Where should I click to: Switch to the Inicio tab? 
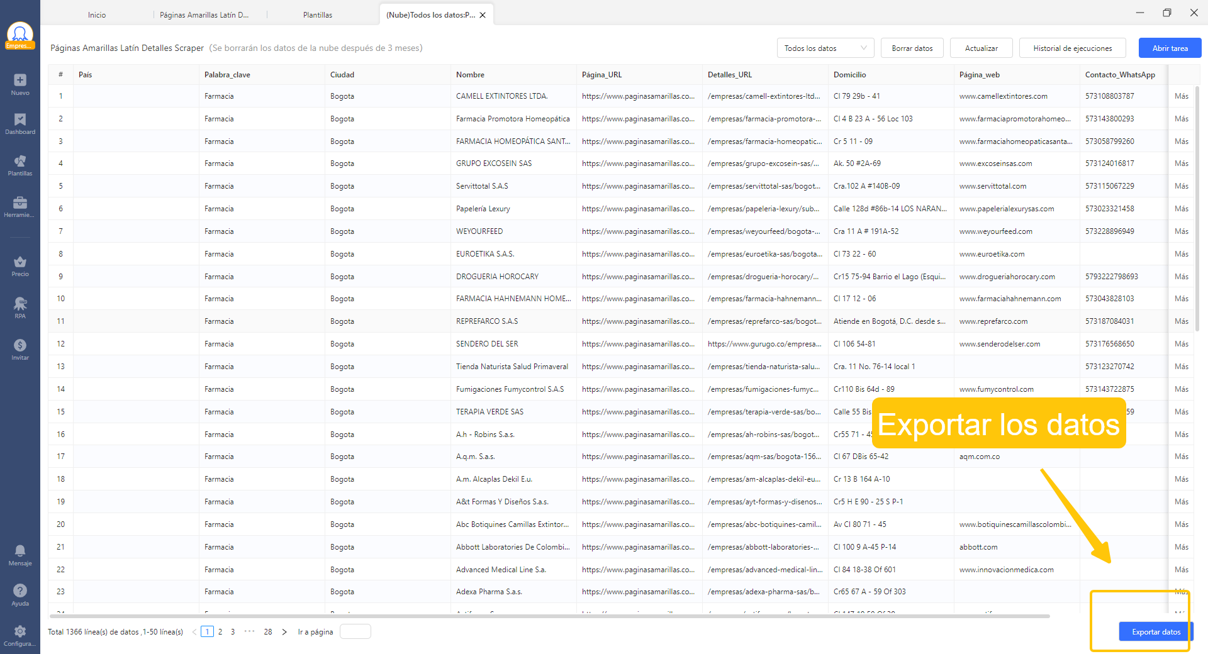pos(96,14)
